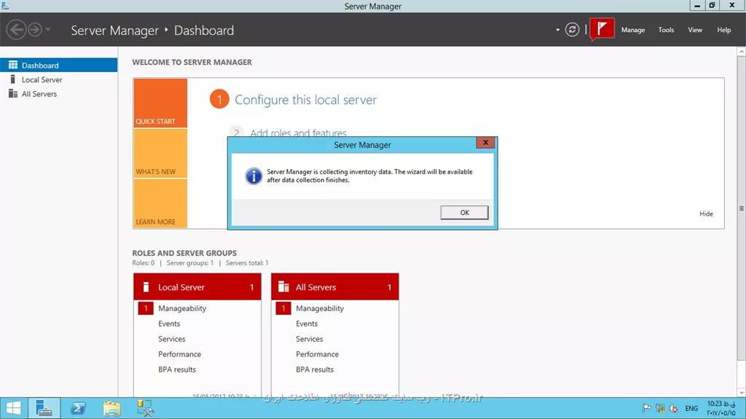Select Local Server in the left sidebar
The width and height of the screenshot is (746, 419).
tap(42, 79)
